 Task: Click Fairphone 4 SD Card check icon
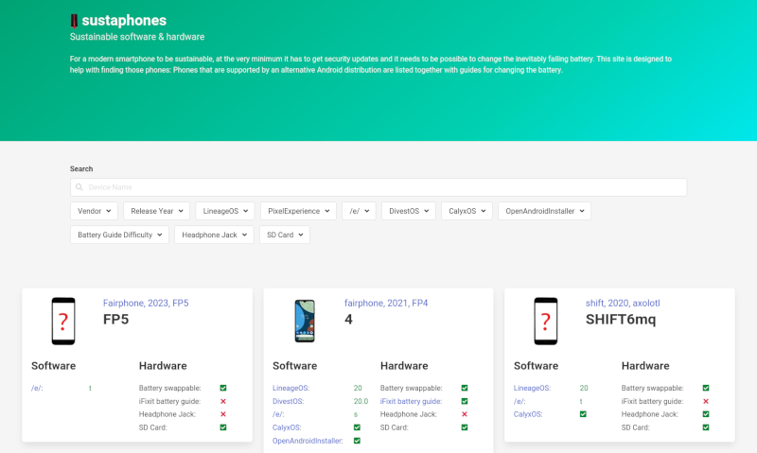(x=465, y=427)
